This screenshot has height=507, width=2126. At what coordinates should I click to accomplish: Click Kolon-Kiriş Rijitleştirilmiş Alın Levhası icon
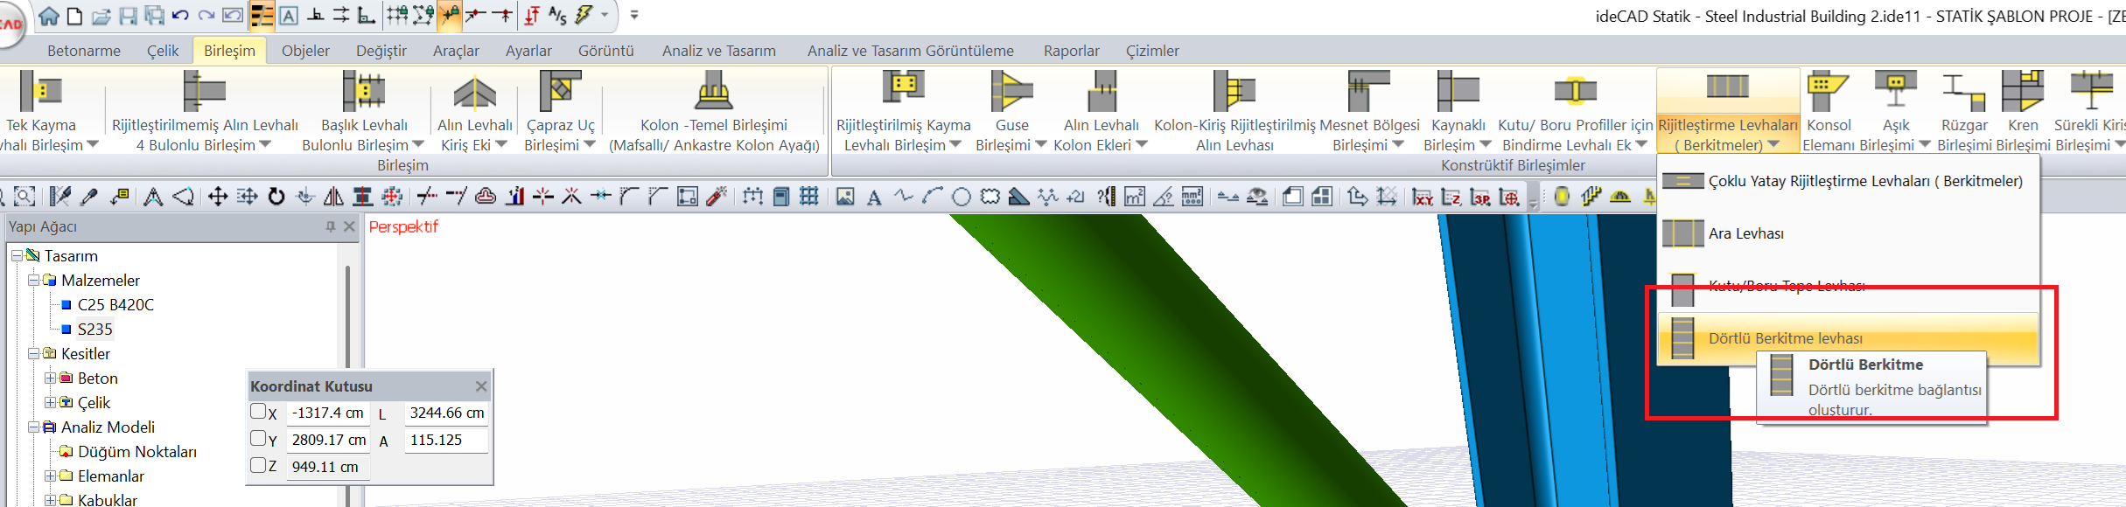[x=1234, y=91]
